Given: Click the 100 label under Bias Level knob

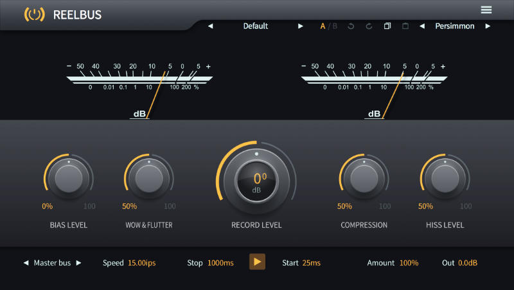Looking at the screenshot, I should point(89,206).
